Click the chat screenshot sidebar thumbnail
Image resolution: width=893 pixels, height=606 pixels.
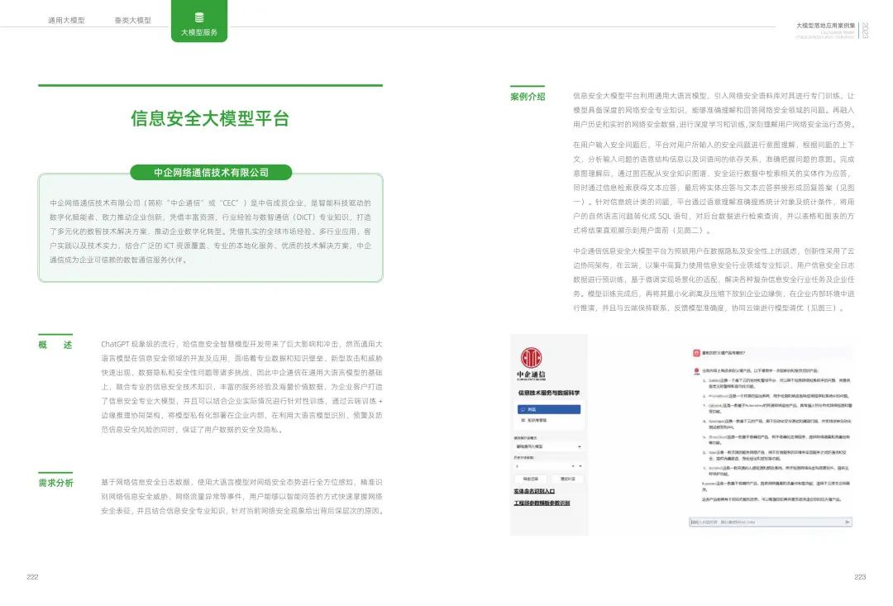[549, 435]
